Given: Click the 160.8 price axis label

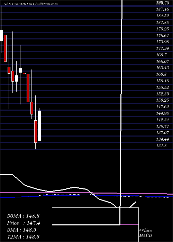Looking at the screenshot, I should (162, 74).
